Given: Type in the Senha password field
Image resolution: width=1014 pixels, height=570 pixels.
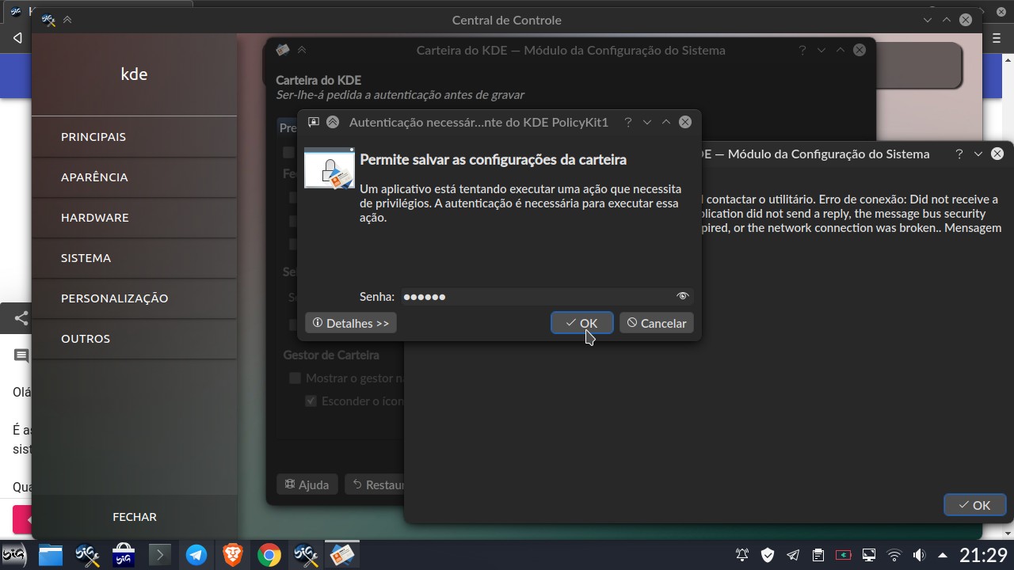Looking at the screenshot, I should coord(515,296).
